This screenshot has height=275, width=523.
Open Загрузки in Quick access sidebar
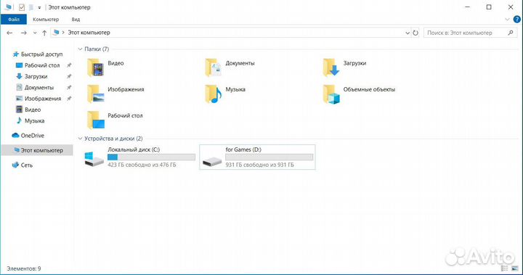point(32,76)
